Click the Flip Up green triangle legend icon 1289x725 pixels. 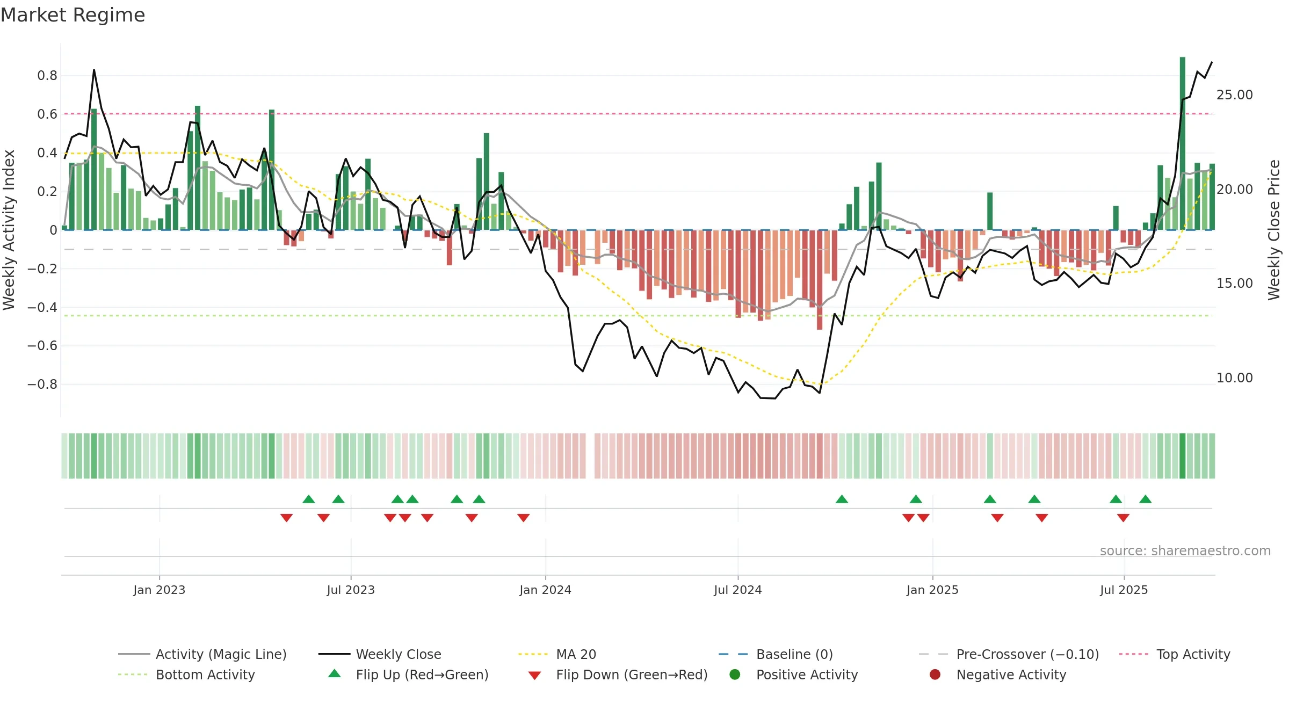pos(334,673)
